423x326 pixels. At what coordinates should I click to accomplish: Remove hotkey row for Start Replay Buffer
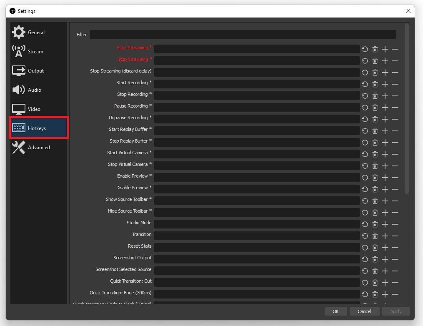[395, 131]
